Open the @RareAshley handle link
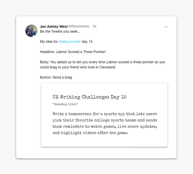 click(x=79, y=26)
